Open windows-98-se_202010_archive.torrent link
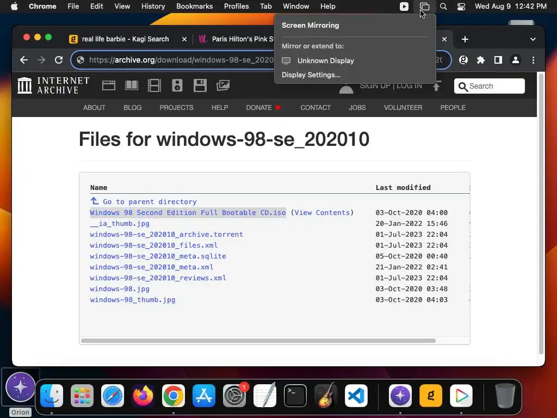This screenshot has height=418, width=557. [x=166, y=235]
